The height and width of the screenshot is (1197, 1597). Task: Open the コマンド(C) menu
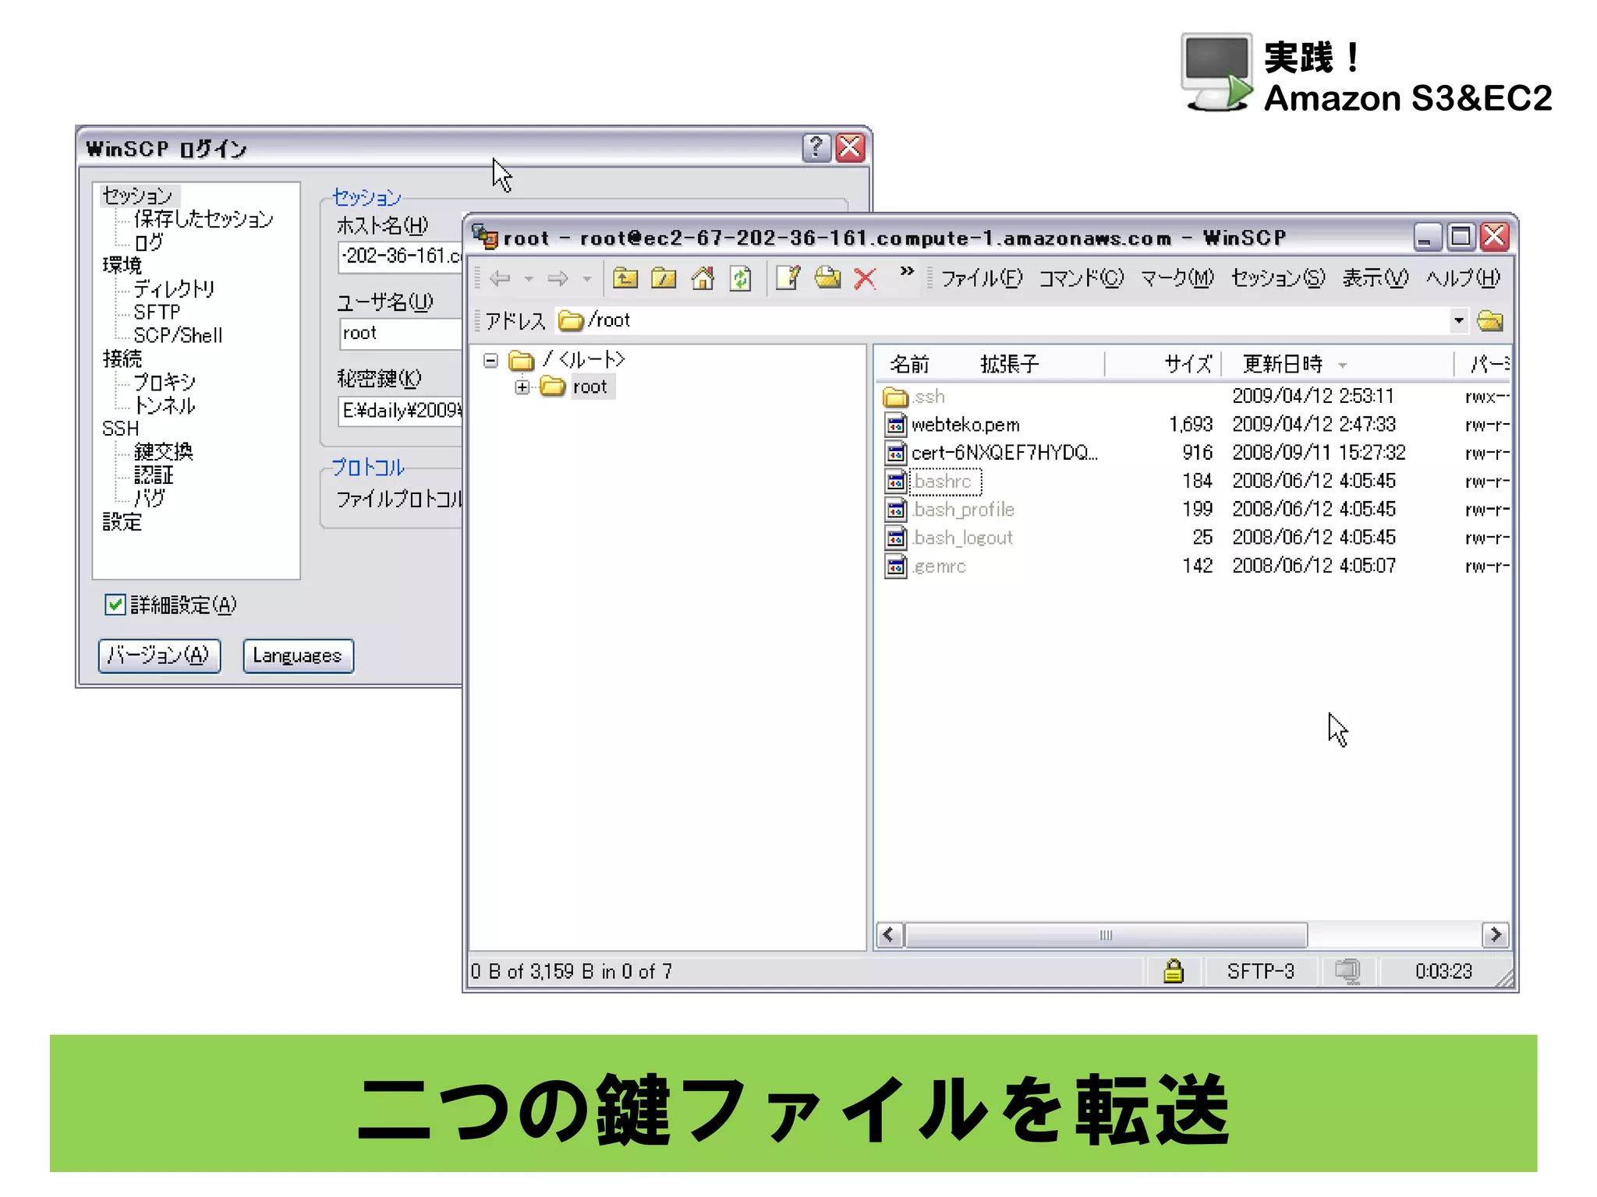(1082, 278)
